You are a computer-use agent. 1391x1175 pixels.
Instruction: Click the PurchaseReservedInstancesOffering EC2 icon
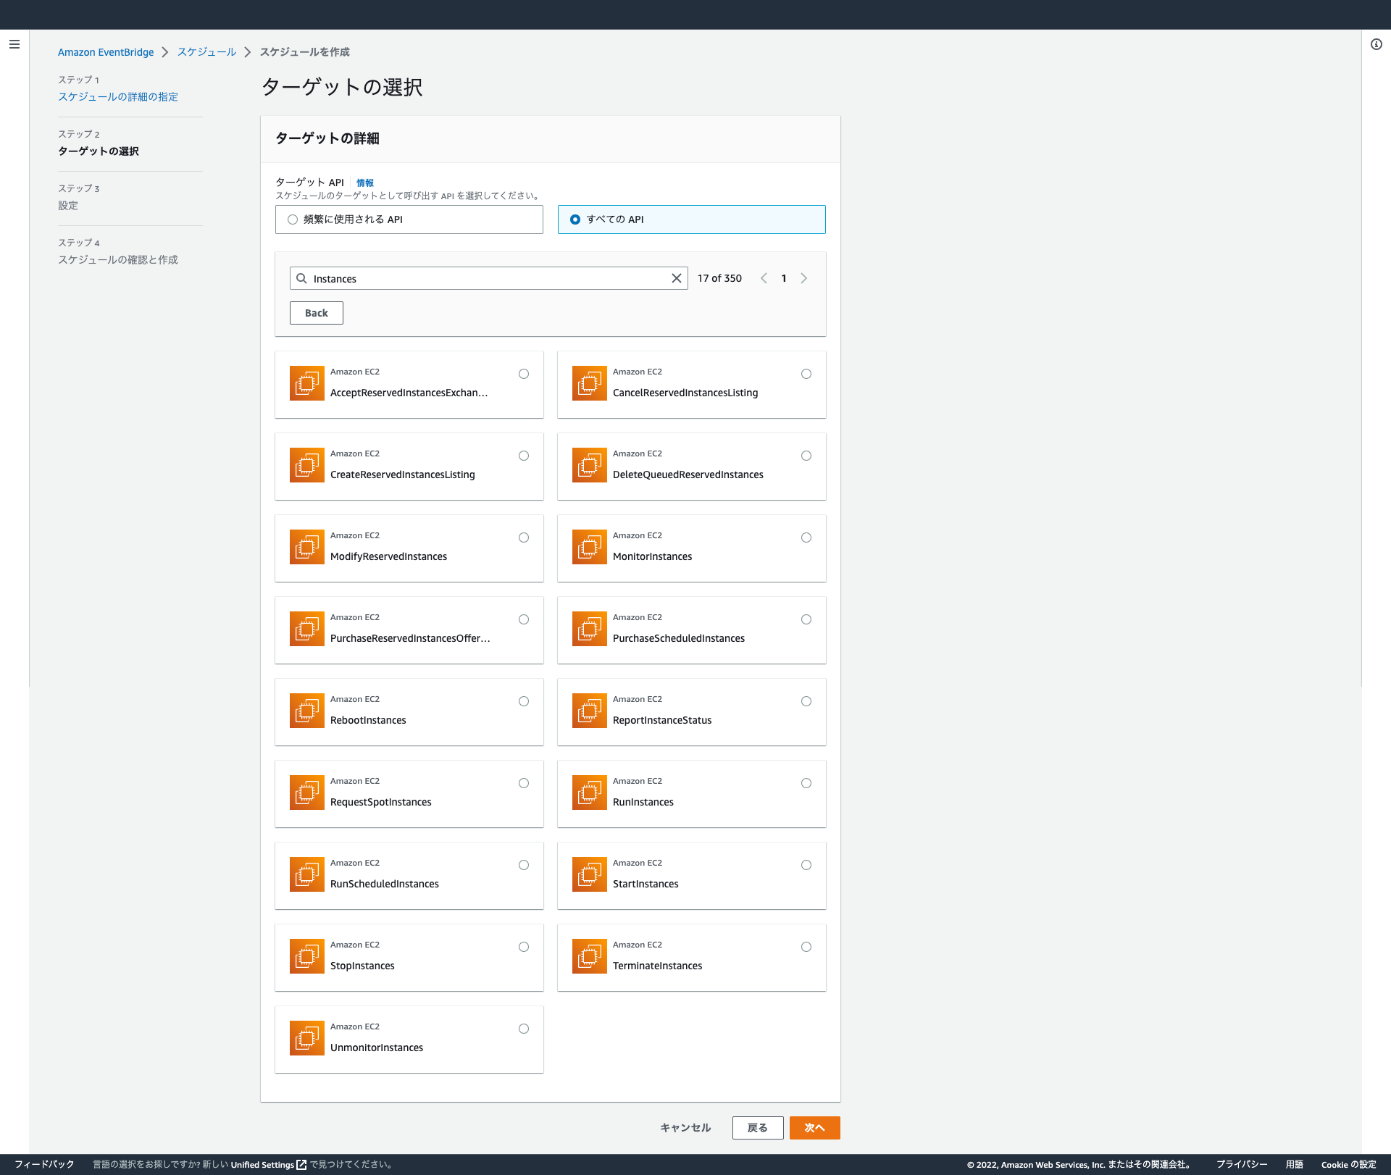coord(307,629)
